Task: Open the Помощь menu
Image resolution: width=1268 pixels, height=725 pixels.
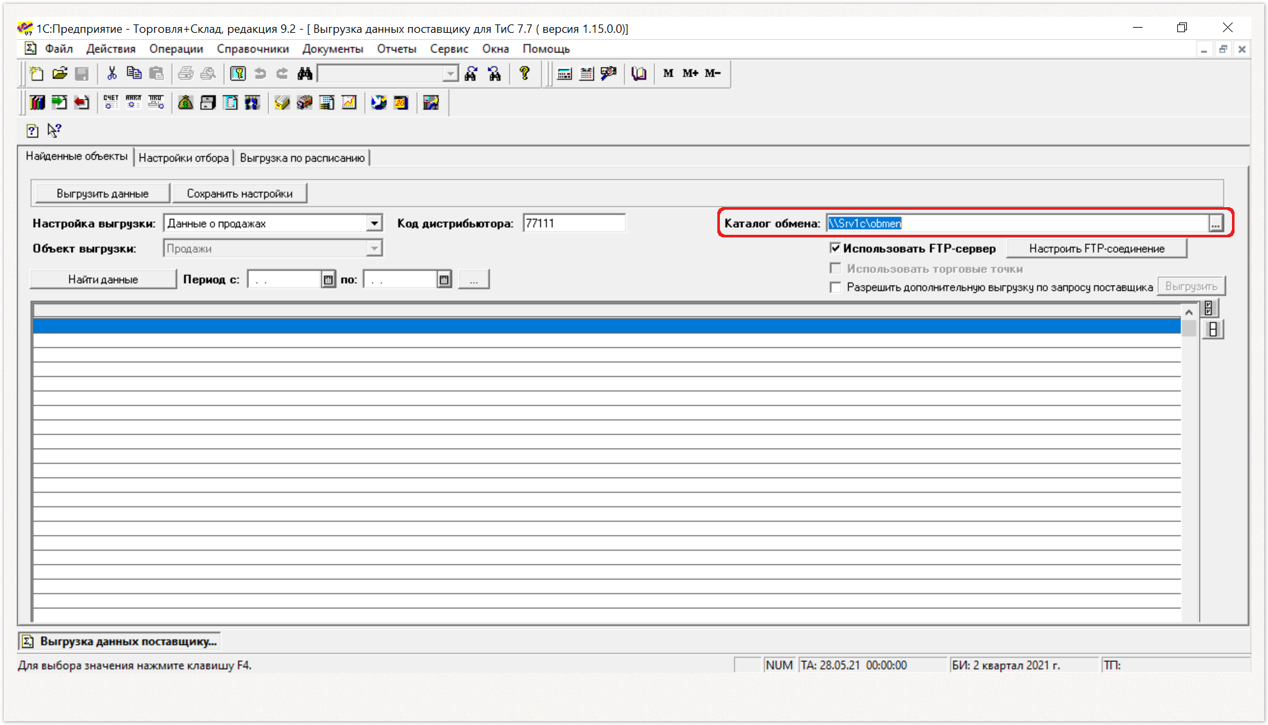Action: (546, 49)
